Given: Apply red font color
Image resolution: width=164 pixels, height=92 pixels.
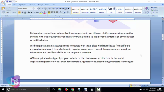Looking at the screenshot, I should 44,13.
